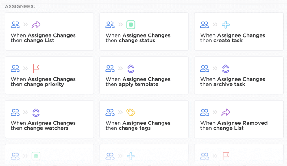Click the purple share-arrow icon on the Assignee Removed card
Image resolution: width=287 pixels, height=166 pixels.
click(226, 112)
